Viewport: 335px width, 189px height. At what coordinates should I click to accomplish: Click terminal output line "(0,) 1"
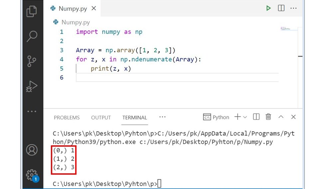(x=64, y=150)
